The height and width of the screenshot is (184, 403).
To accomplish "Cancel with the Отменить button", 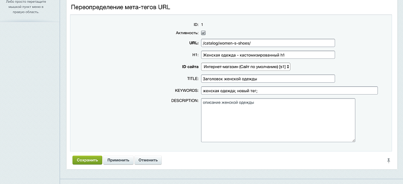I will click(148, 160).
